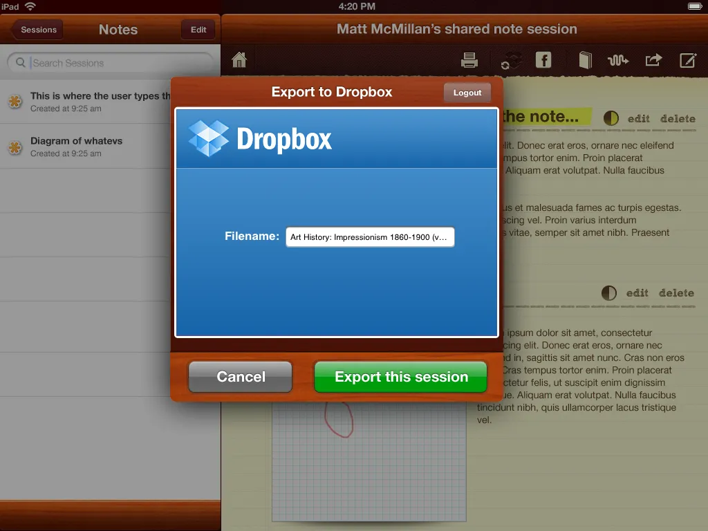708x531 pixels.
Task: Click delete link on first note
Action: pos(678,119)
